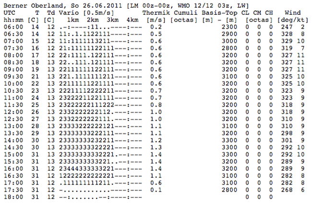
Task: Click the CL column header
Action: (245, 13)
